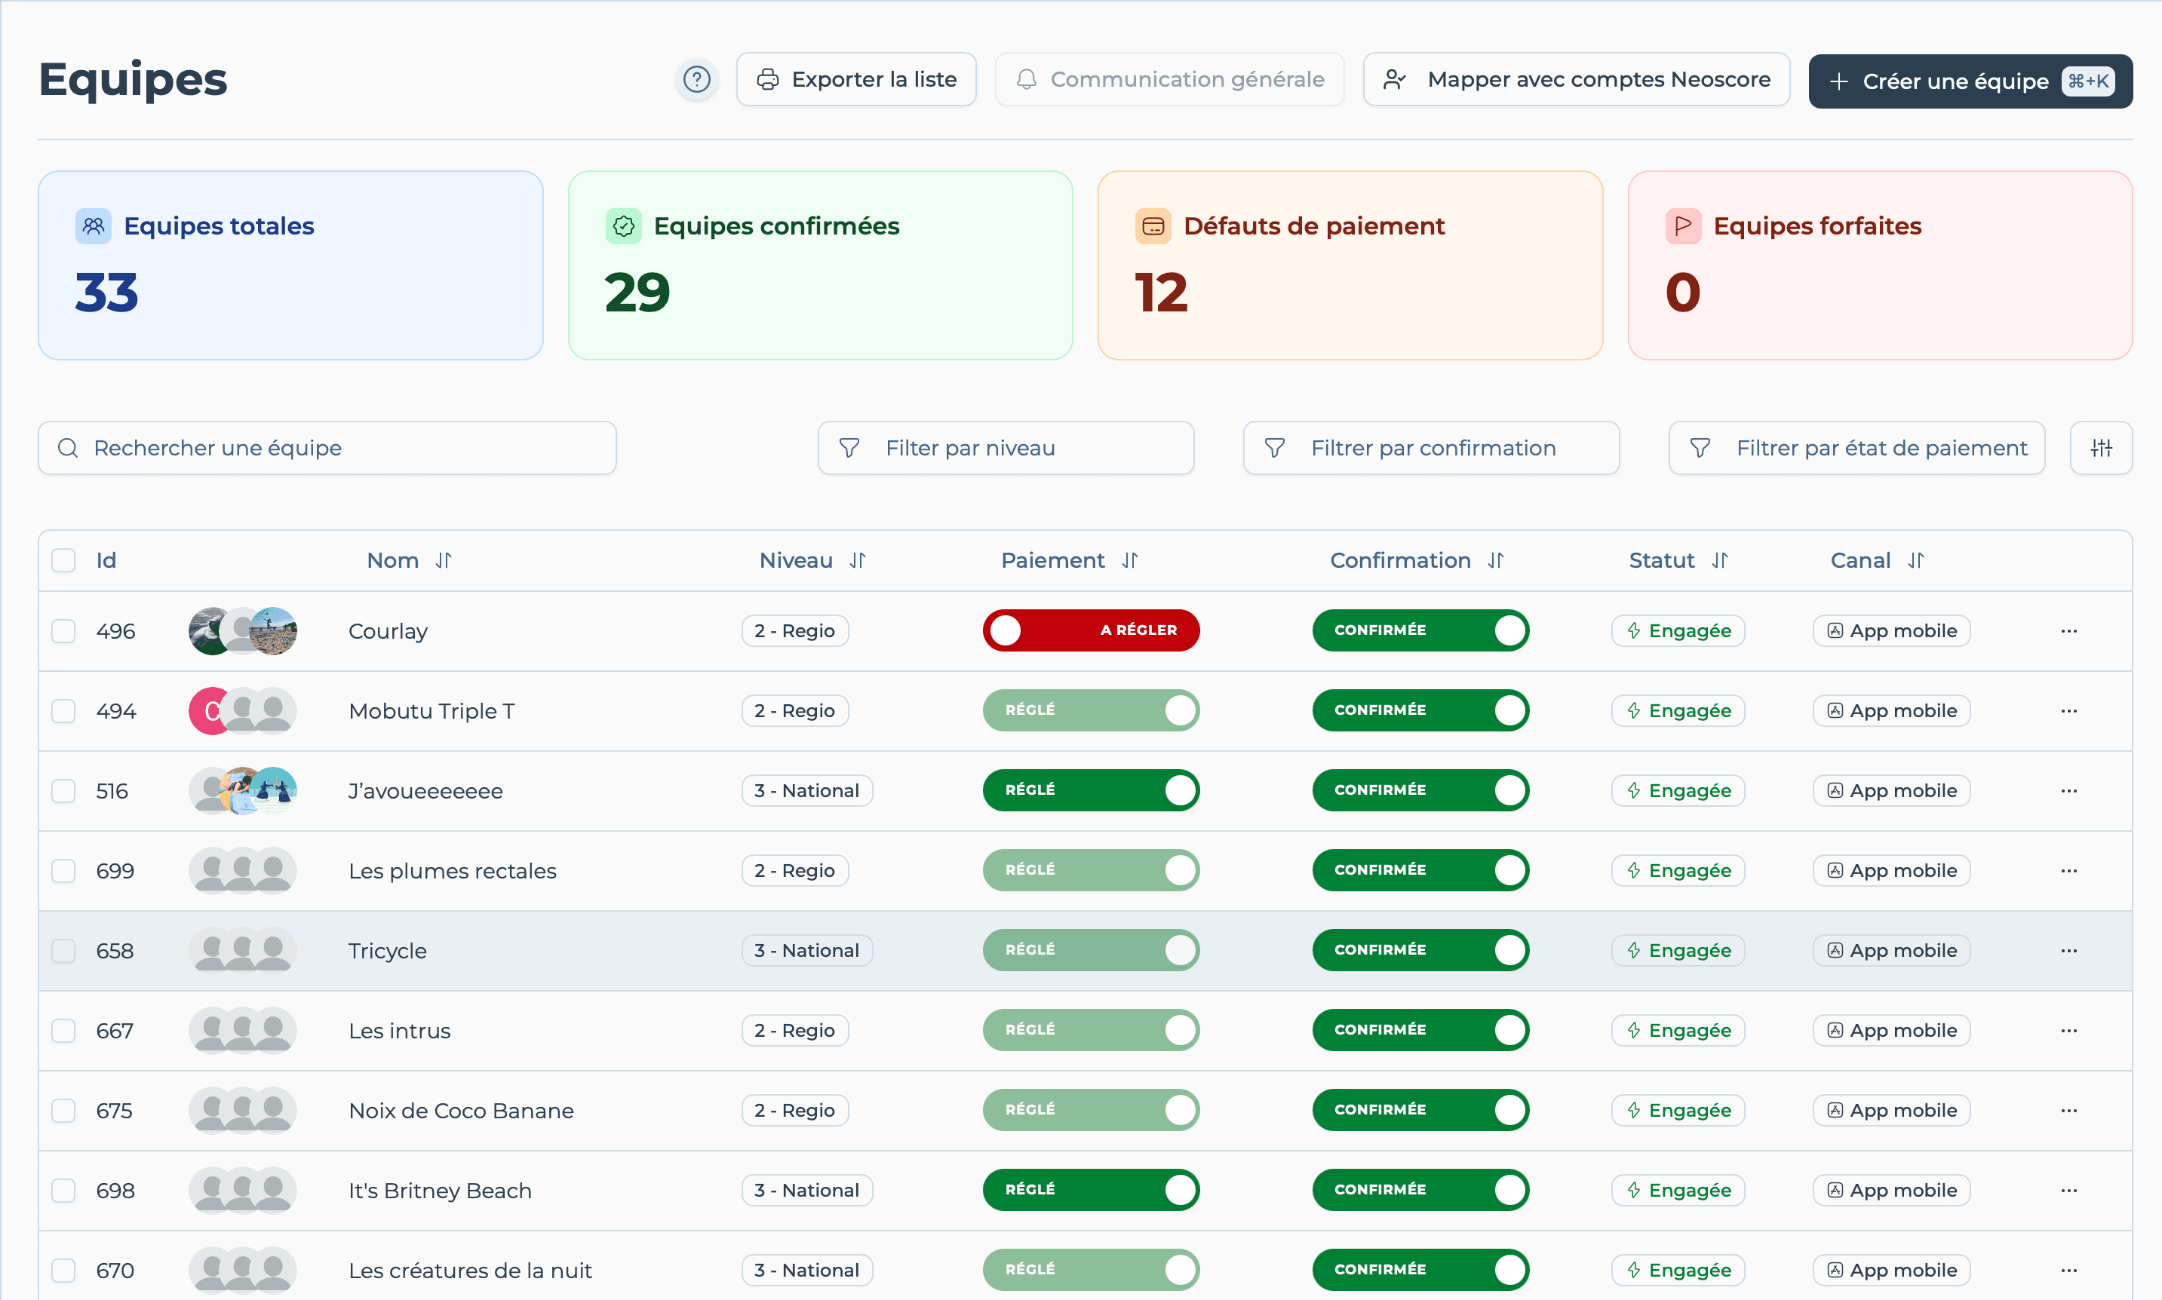Click J'avoueeeeeee team avatars
Viewport: 2162px width, 1300px height.
click(x=243, y=791)
